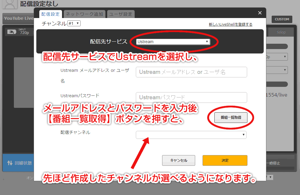Focus the Ustreamパスワード field

pyautogui.click(x=191, y=97)
